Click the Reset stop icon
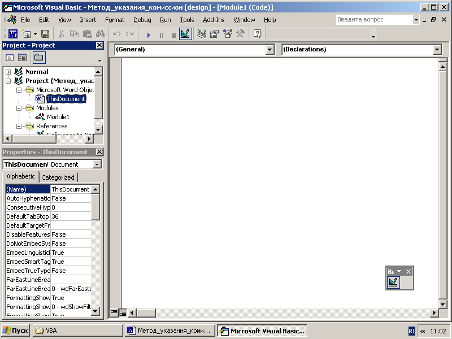The width and height of the screenshot is (452, 339). (x=174, y=35)
